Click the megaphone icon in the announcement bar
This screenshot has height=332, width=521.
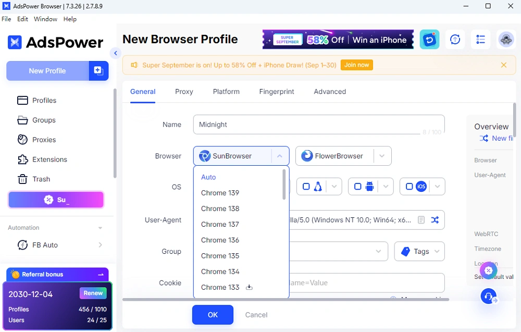click(134, 65)
